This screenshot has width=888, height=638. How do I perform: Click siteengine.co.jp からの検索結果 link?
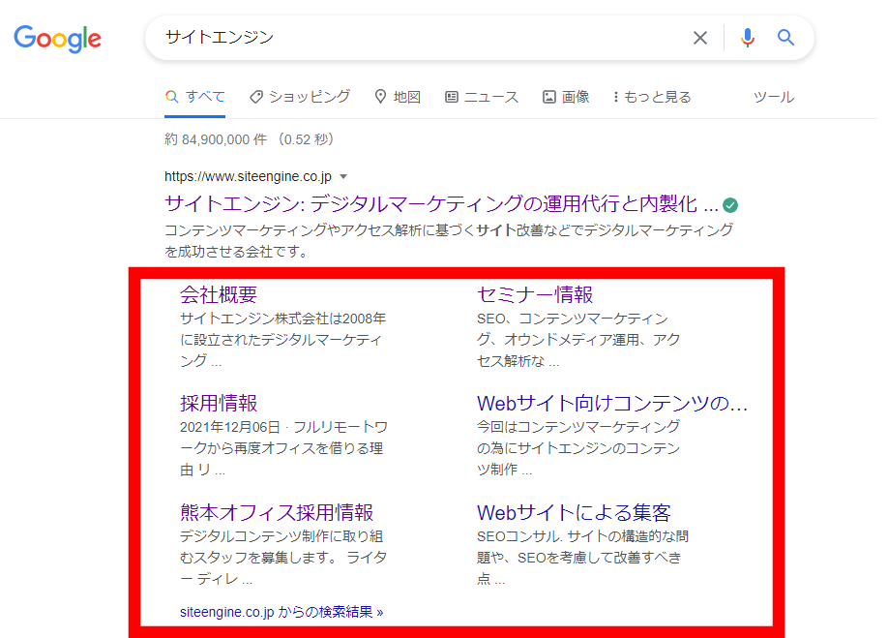(281, 612)
